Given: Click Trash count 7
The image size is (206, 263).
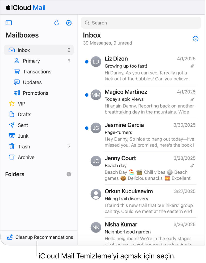Looking at the screenshot, I should click(x=69, y=146).
